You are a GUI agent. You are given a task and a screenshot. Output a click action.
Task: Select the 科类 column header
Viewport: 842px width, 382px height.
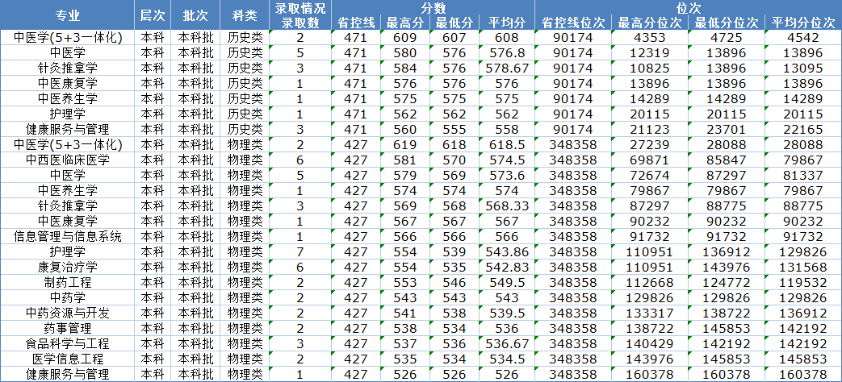click(x=245, y=15)
